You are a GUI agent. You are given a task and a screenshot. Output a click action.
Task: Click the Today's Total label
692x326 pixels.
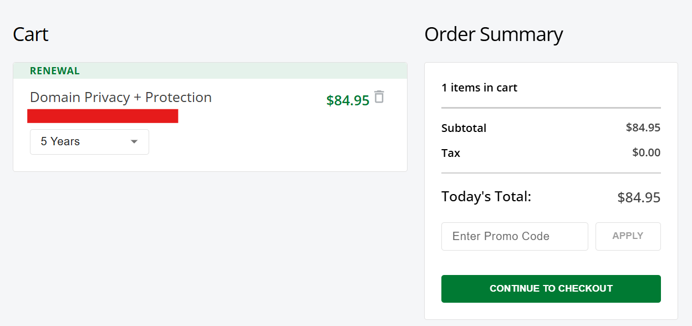(x=486, y=197)
